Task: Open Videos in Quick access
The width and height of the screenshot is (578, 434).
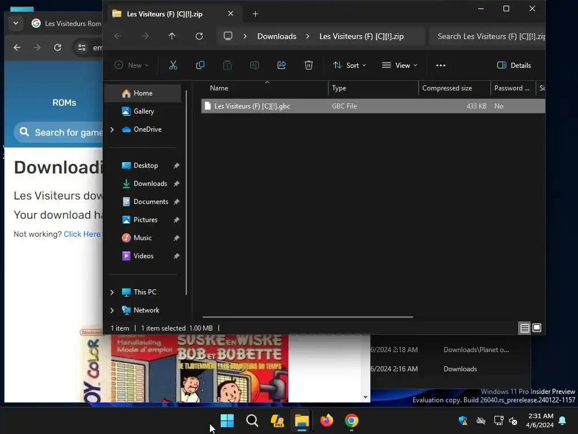Action: (x=143, y=256)
